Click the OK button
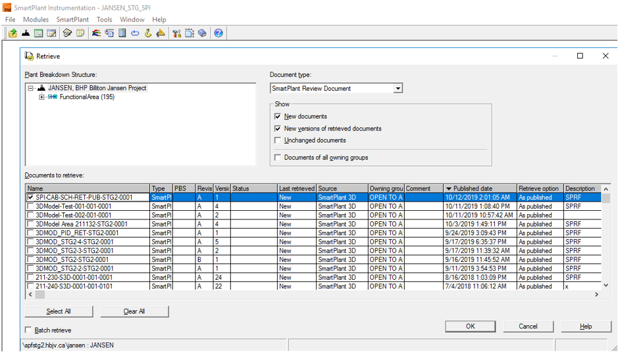Image resolution: width=620 pixels, height=354 pixels. tap(470, 326)
